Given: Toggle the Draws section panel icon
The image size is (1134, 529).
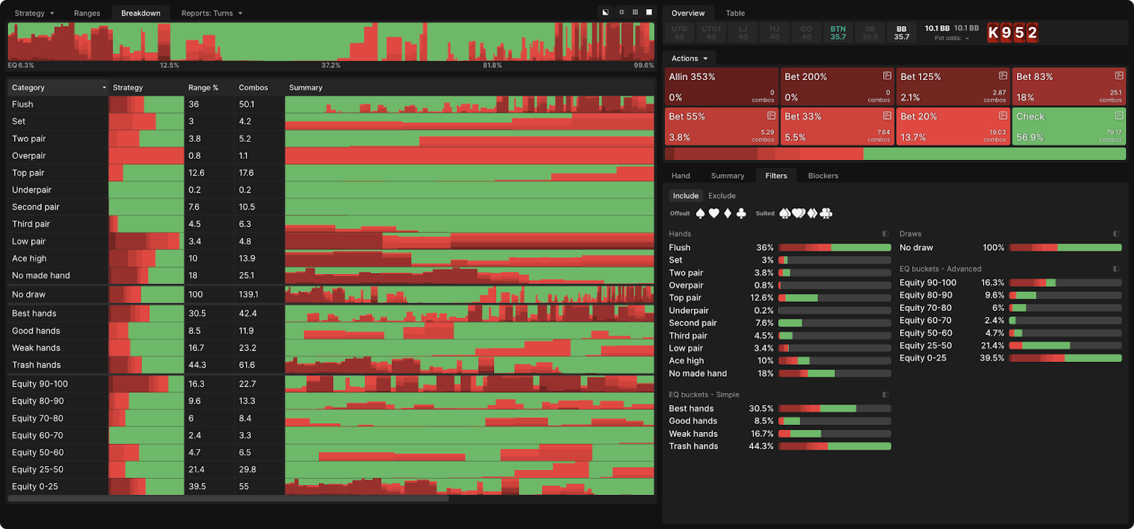Looking at the screenshot, I should pyautogui.click(x=1116, y=234).
